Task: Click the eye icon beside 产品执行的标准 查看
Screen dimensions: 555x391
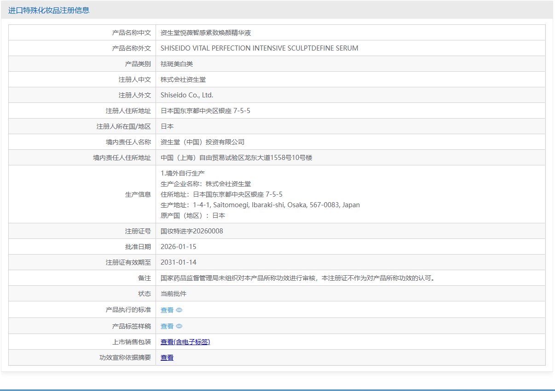Action: point(179,310)
